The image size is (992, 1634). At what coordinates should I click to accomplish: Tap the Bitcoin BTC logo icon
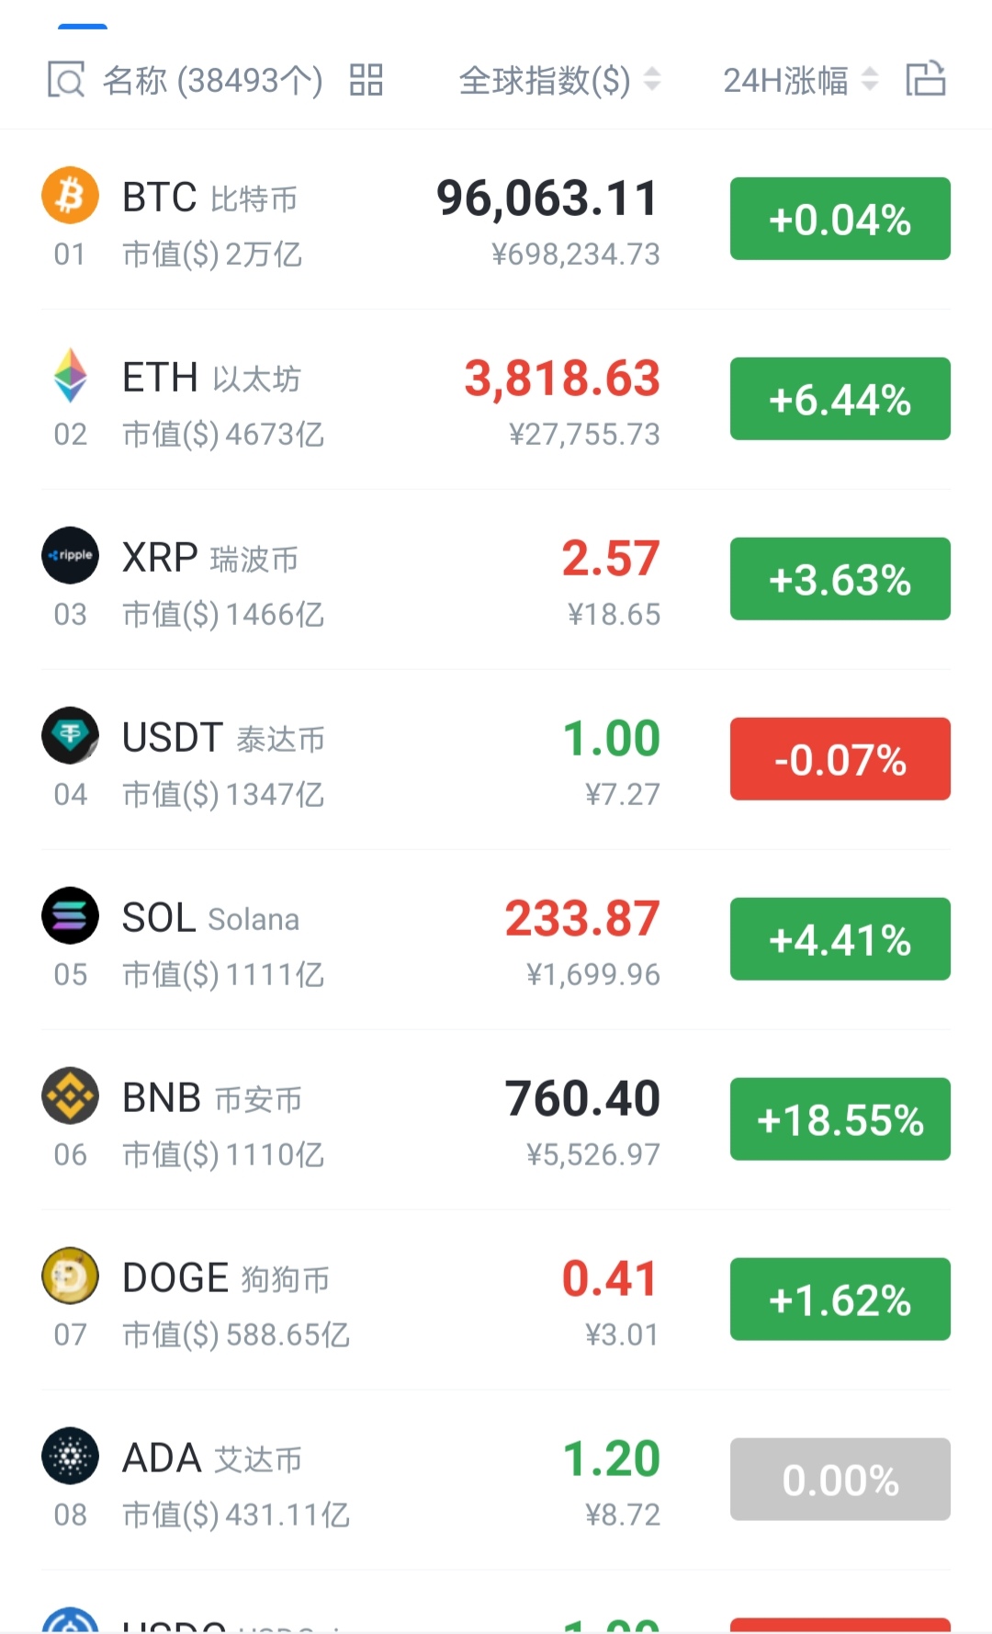click(x=70, y=195)
